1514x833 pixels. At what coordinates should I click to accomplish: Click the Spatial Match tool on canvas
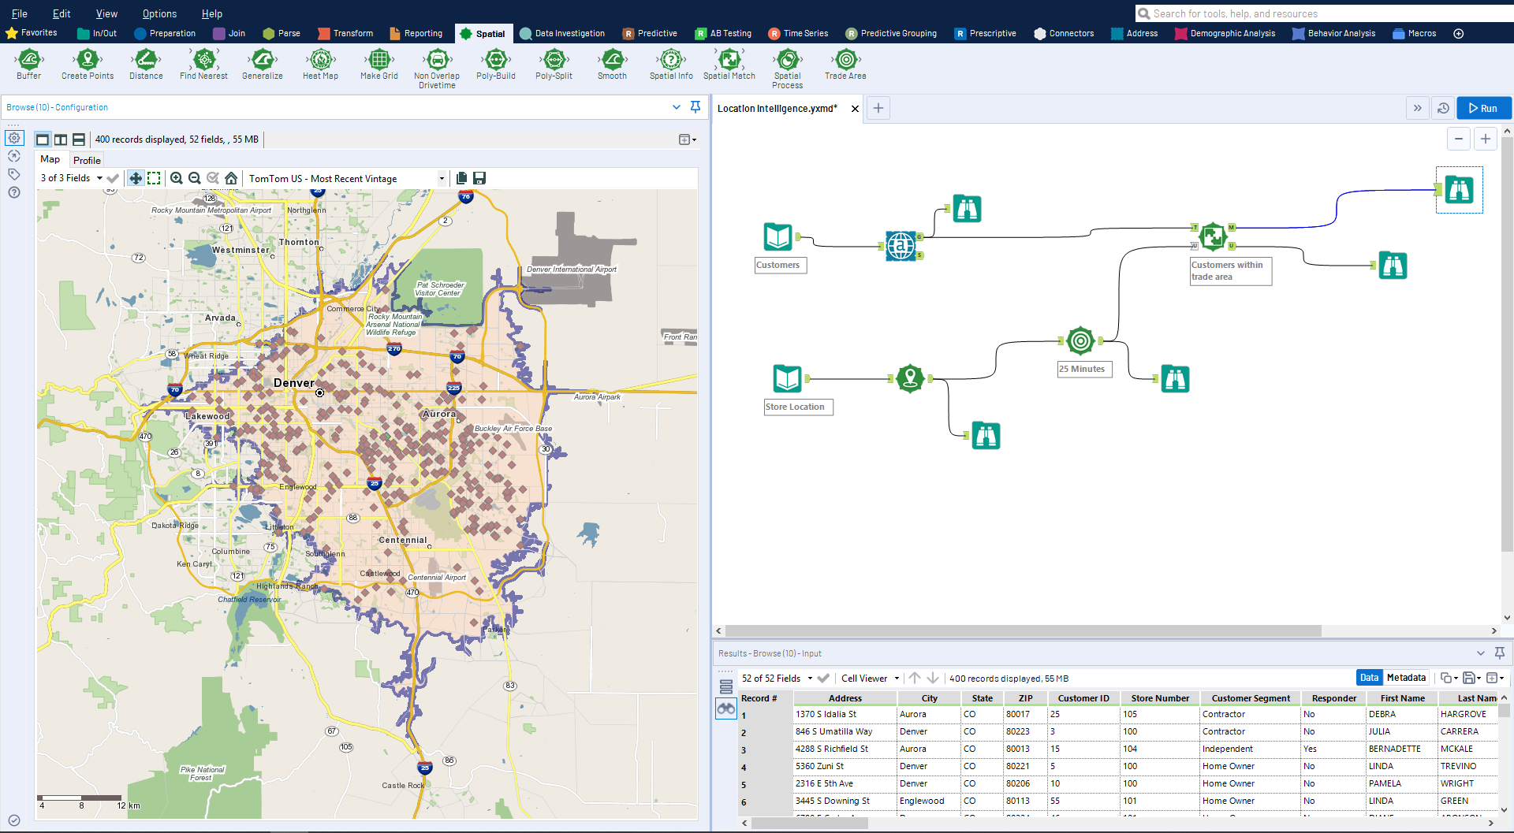(1213, 236)
